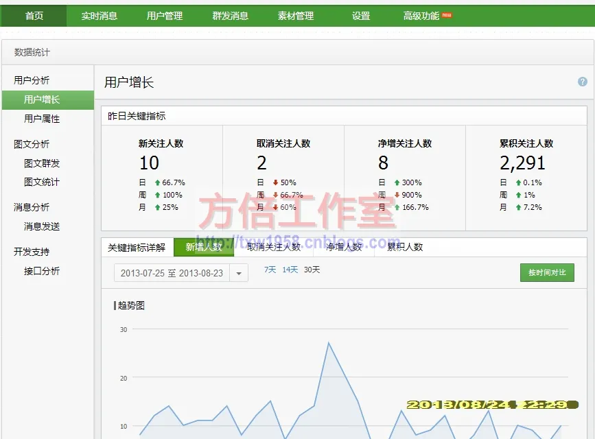Open 素材管理 in the navigation bar
Image resolution: width=595 pixels, height=439 pixels.
(x=296, y=16)
